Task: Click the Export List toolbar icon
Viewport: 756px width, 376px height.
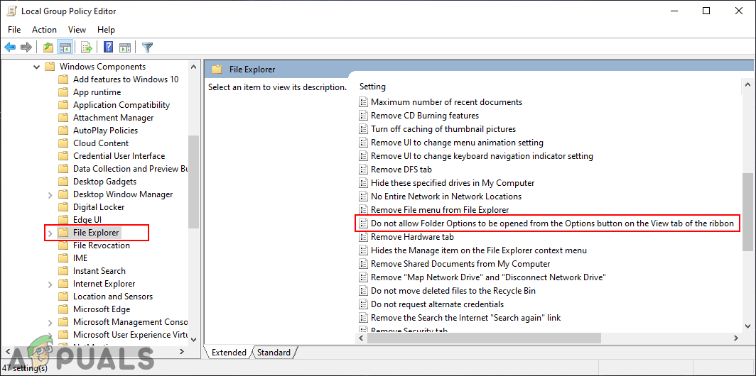Action: 87,48
